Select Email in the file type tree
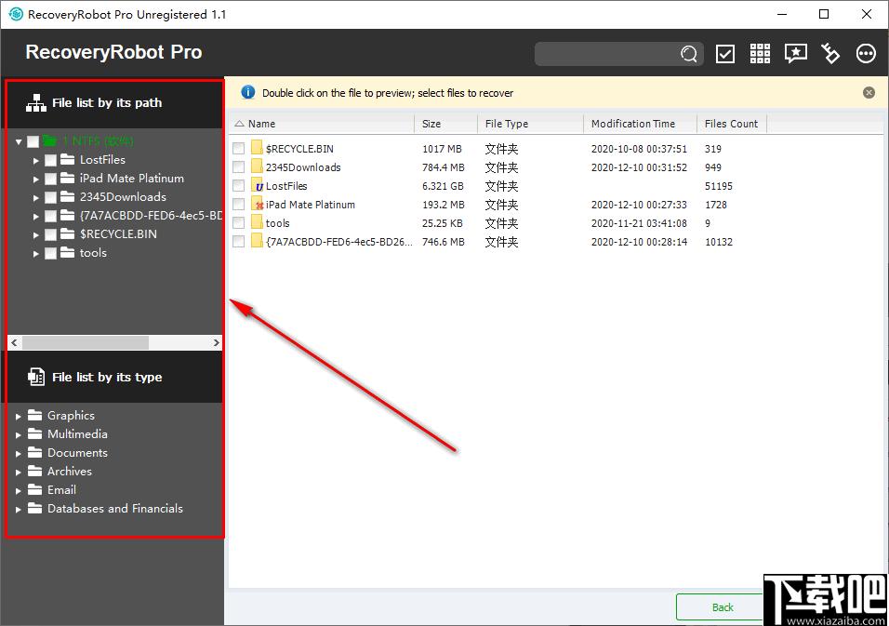889x626 pixels. click(x=61, y=490)
